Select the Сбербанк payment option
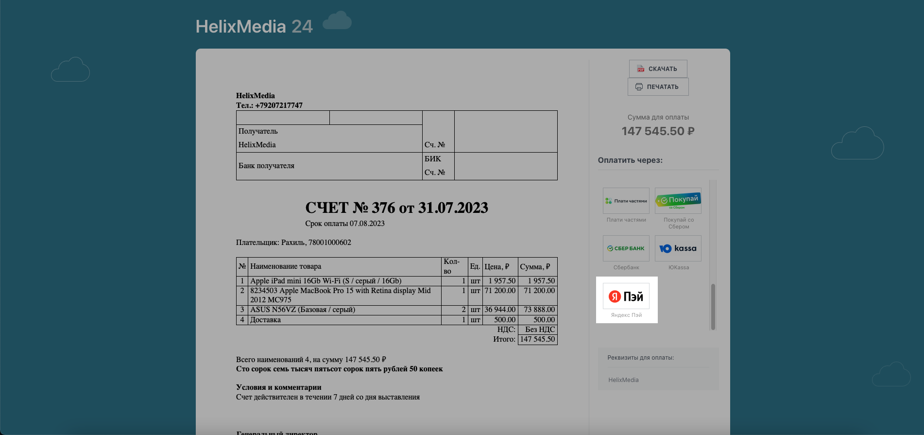This screenshot has height=435, width=924. pyautogui.click(x=626, y=248)
